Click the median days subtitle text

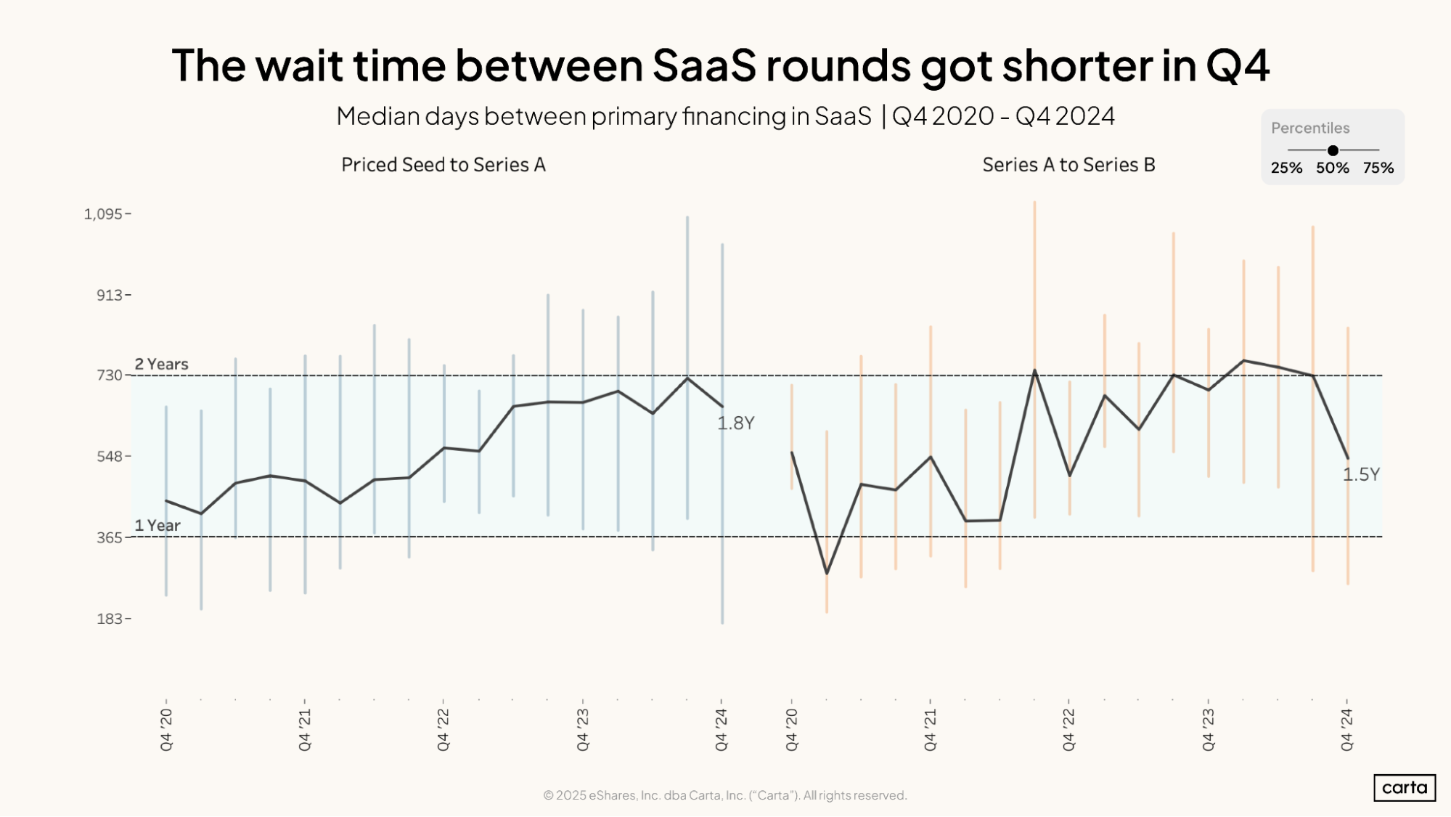coord(725,116)
